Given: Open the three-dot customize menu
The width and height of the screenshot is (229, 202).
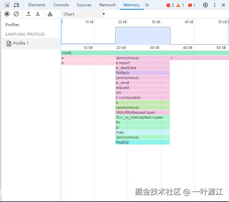Looking at the screenshot, I should 215,5.
